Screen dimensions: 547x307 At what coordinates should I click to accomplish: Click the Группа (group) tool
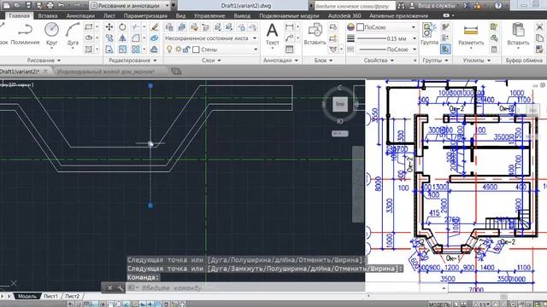[x=429, y=34]
